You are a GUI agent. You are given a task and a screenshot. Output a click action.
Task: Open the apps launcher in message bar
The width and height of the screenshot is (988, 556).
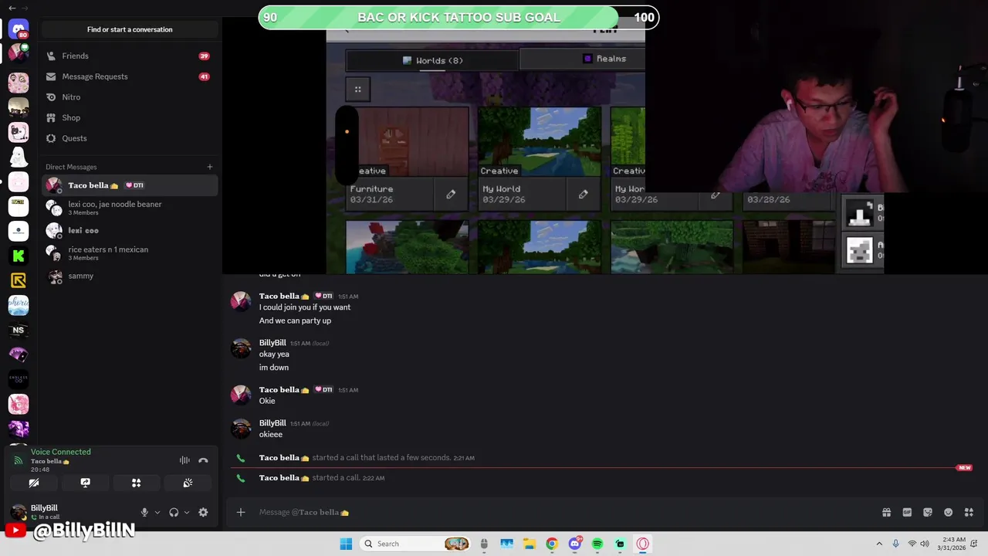(x=969, y=512)
